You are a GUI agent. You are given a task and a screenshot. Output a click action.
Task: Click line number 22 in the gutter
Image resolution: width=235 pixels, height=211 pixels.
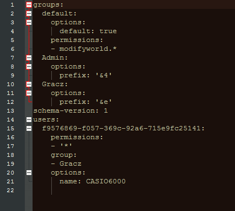click(10, 191)
